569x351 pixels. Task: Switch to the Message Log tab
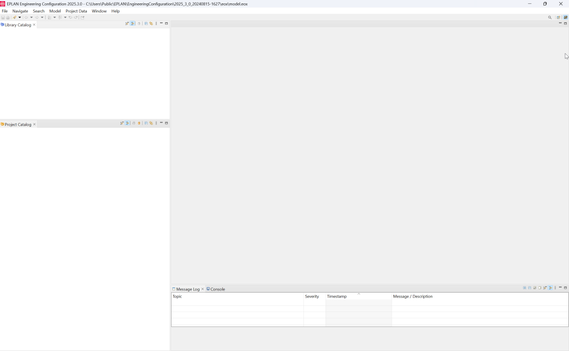[x=188, y=289]
